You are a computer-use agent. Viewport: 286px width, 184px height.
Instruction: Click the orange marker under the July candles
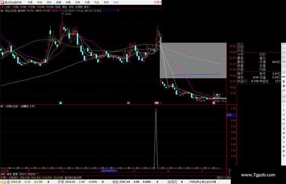pyautogui.click(x=214, y=103)
